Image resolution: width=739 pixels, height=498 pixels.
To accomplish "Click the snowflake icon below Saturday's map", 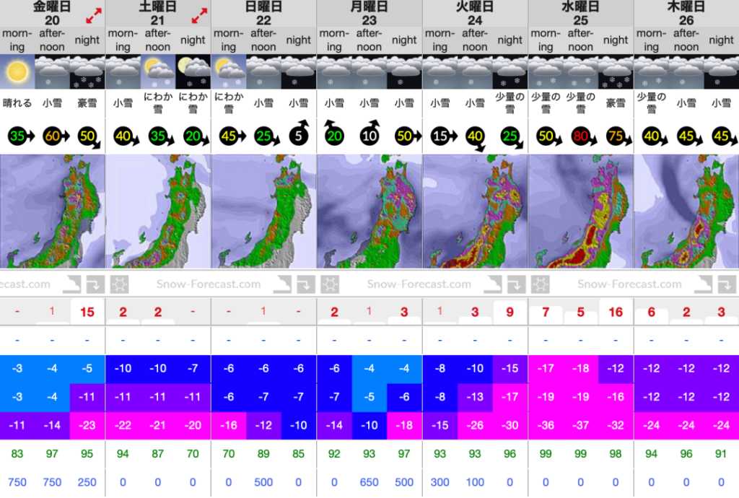I will (119, 284).
